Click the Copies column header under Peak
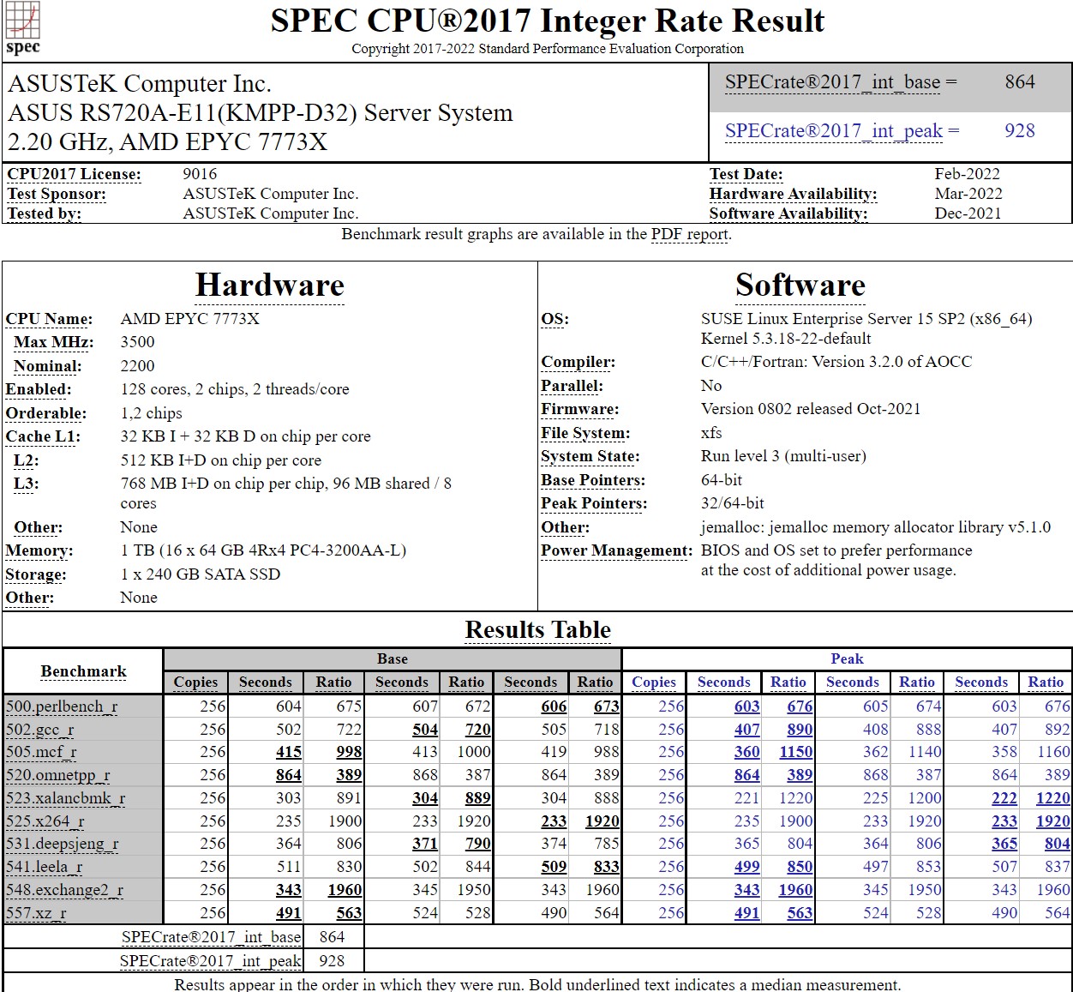Image resolution: width=1073 pixels, height=992 pixels. pos(654,682)
